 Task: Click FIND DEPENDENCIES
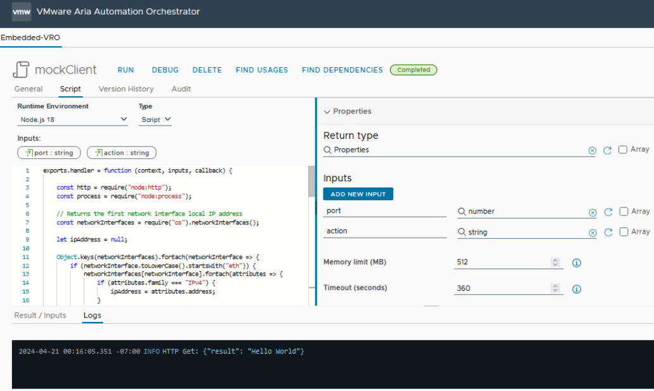click(x=342, y=70)
